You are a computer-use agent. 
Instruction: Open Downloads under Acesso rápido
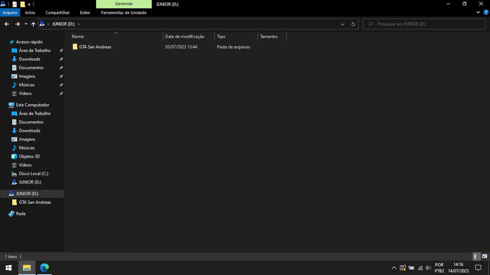29,59
